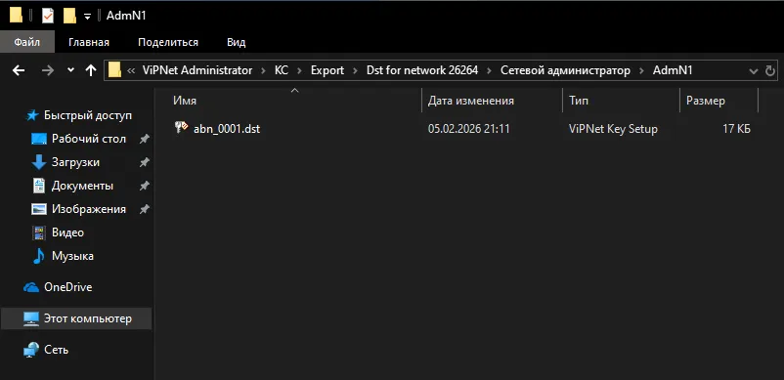Click the folder icon in address bar
Image resolution: width=784 pixels, height=380 pixels.
tap(115, 70)
